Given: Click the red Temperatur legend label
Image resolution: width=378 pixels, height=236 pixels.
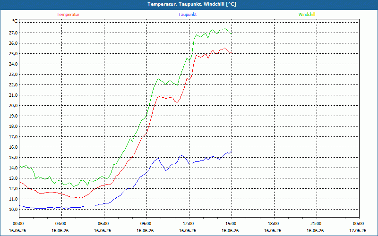Looking at the screenshot, I should click(x=68, y=15).
